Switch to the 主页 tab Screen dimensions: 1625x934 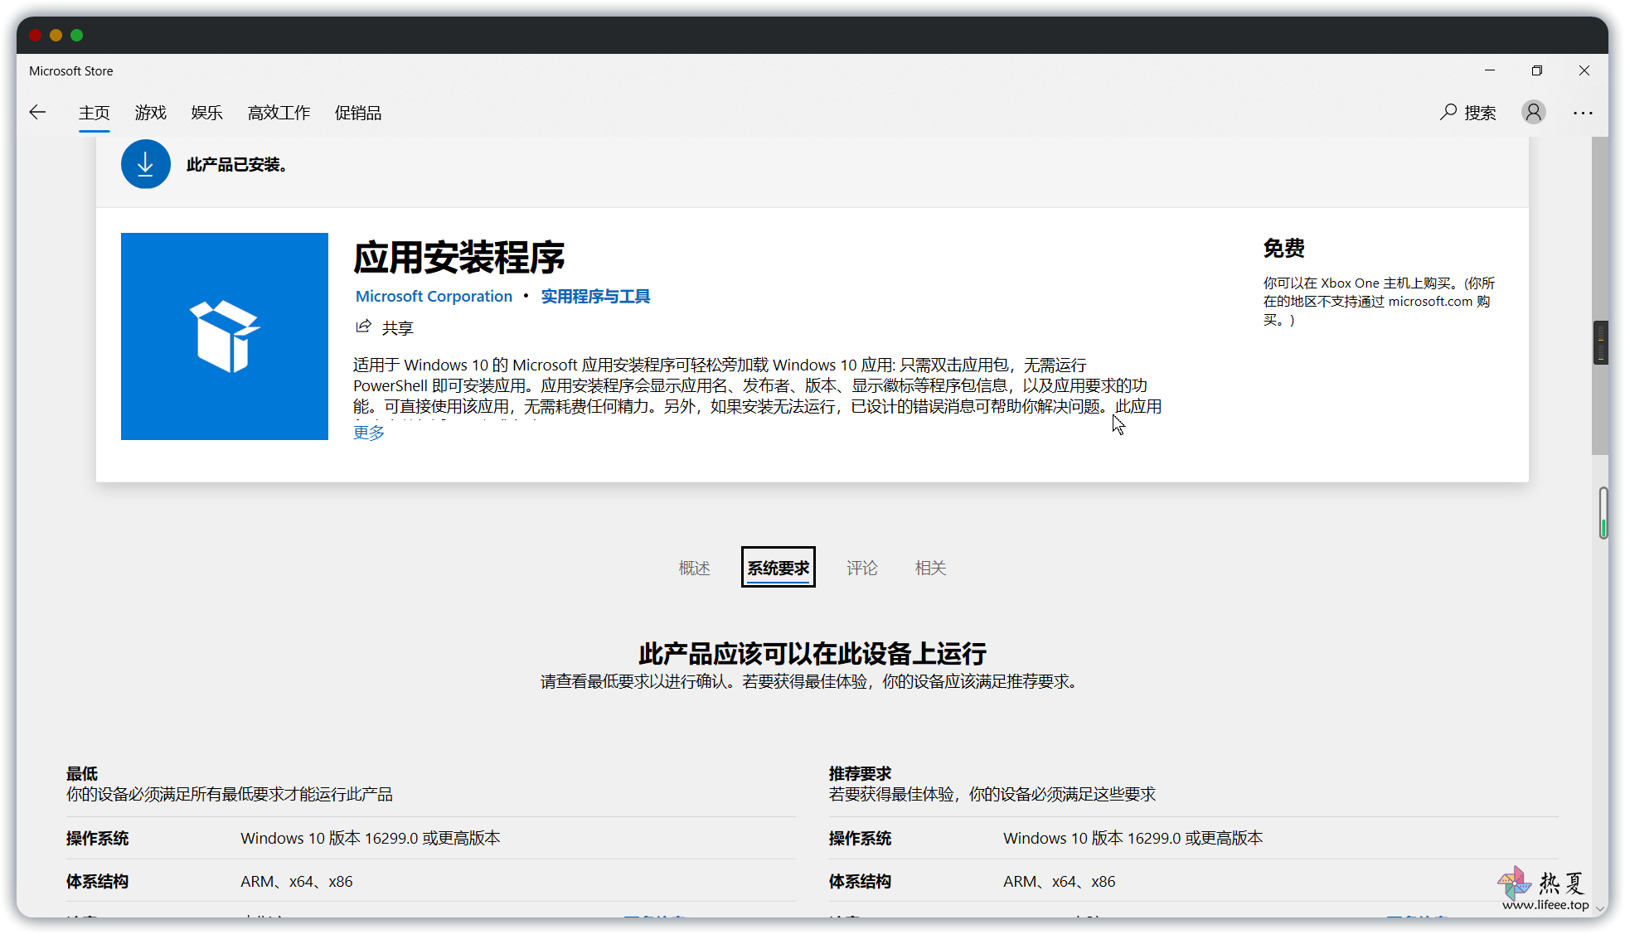click(x=95, y=113)
